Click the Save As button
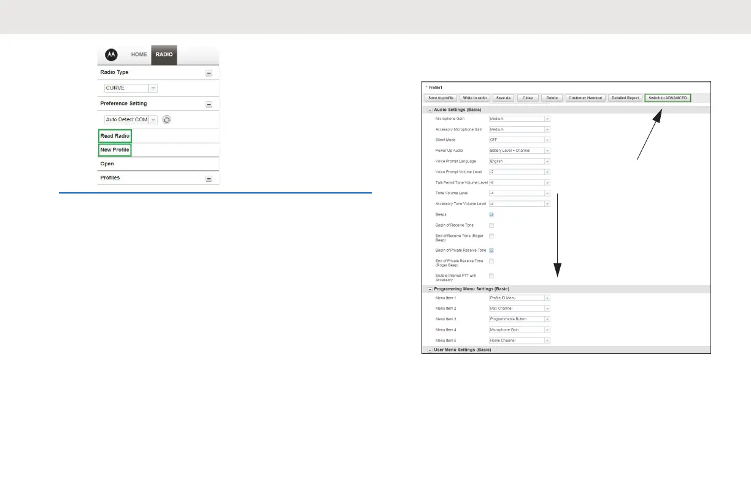Screen dimensions: 751x485 tap(504, 98)
